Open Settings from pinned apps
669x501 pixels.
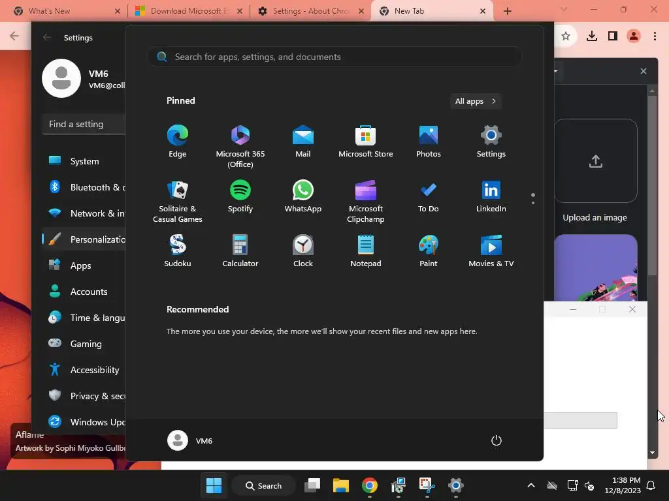coord(491,142)
